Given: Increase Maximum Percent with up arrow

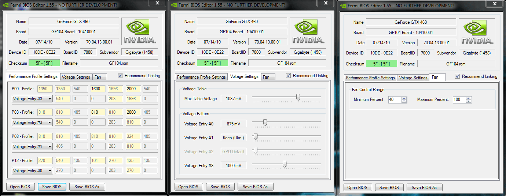Looking at the screenshot, I should click(x=469, y=98).
